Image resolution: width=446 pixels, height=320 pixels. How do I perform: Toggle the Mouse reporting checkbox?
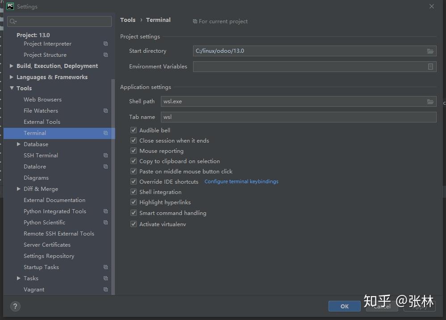[134, 151]
